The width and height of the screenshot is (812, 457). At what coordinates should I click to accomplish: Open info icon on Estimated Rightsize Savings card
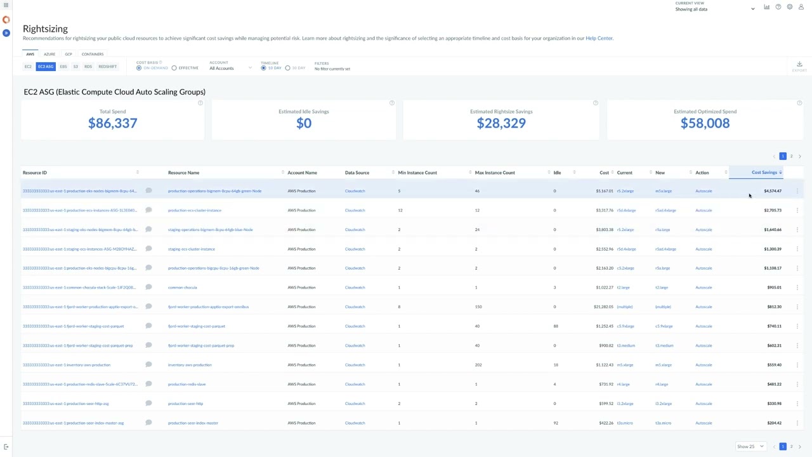pos(595,103)
